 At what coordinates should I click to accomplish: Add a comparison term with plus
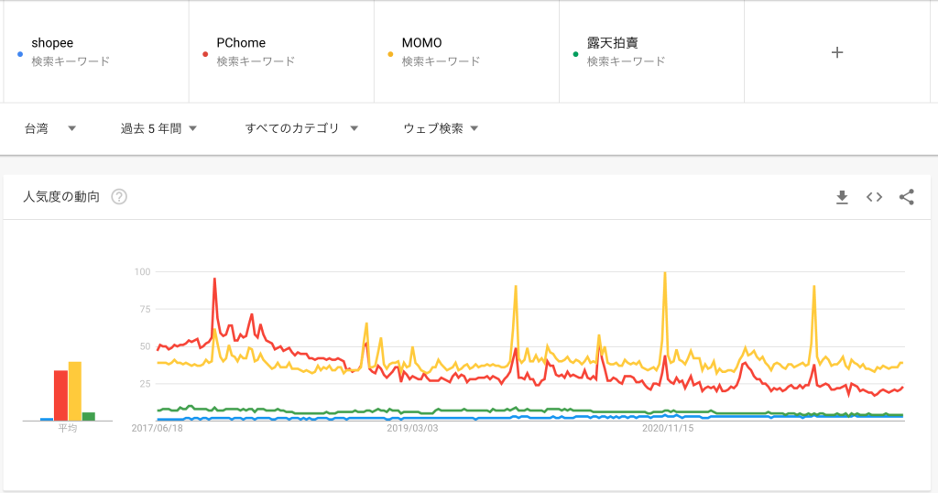(837, 52)
